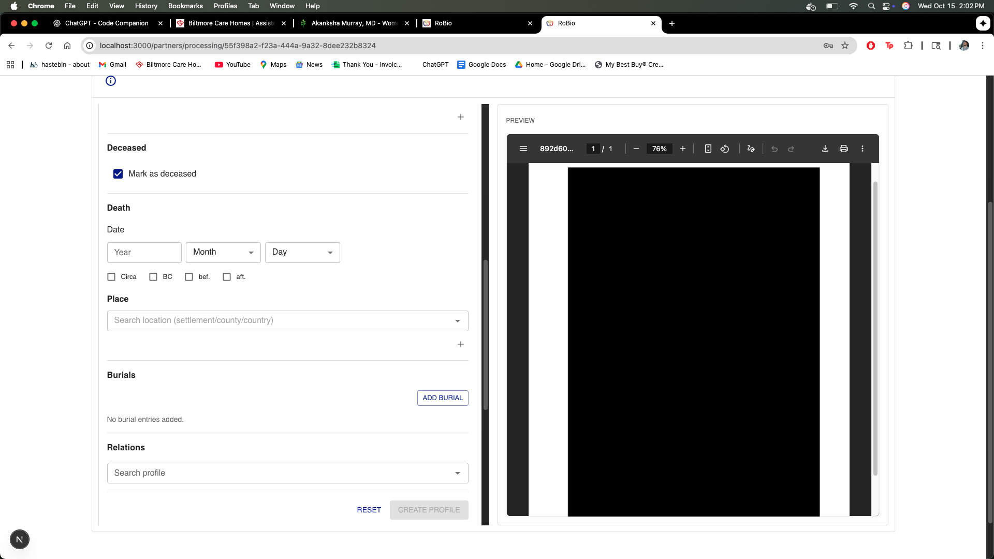Check the BC date checkbox

(153, 277)
